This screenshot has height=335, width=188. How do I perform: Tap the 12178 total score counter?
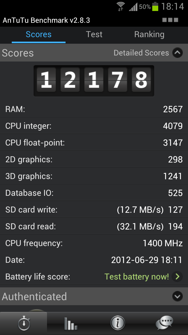point(94,81)
